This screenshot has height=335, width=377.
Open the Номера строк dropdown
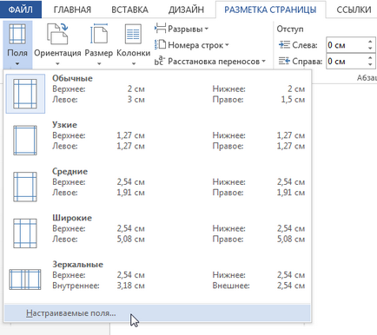pos(192,45)
